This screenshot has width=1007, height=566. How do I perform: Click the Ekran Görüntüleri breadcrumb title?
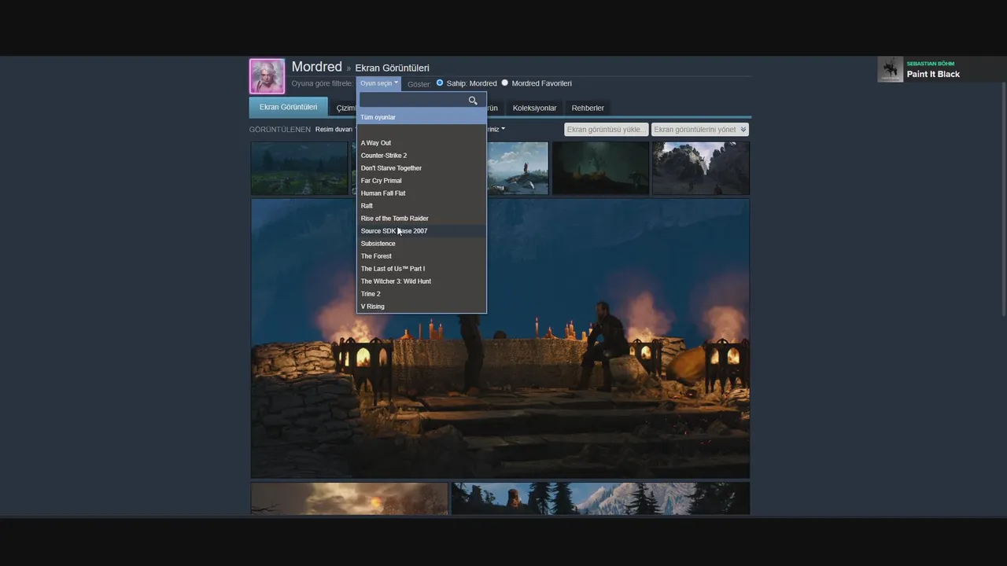point(392,68)
